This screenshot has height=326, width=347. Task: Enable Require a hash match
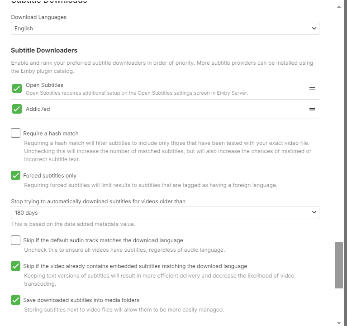click(16, 133)
